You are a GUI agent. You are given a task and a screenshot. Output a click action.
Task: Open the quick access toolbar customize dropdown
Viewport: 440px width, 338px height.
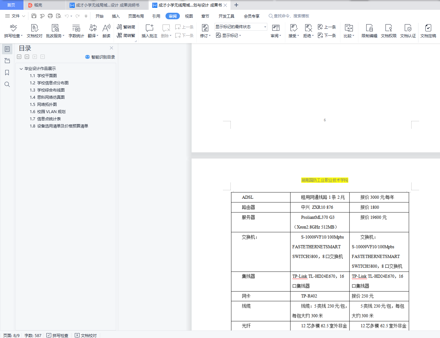click(x=86, y=16)
